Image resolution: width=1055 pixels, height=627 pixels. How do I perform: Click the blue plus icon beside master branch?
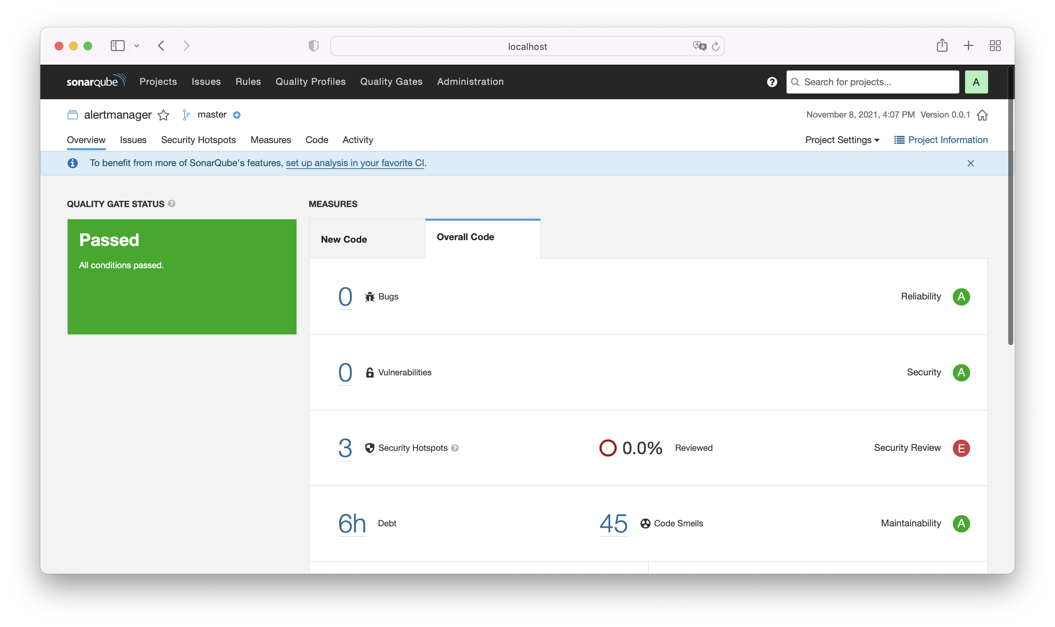coord(237,115)
